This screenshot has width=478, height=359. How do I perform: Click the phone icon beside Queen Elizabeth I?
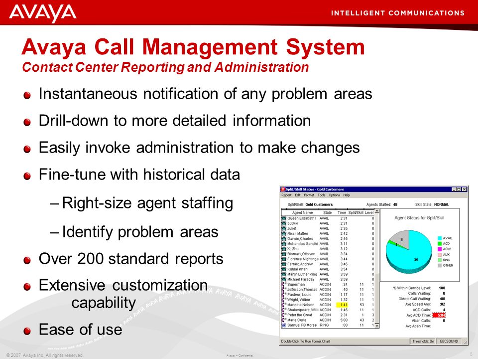click(284, 218)
